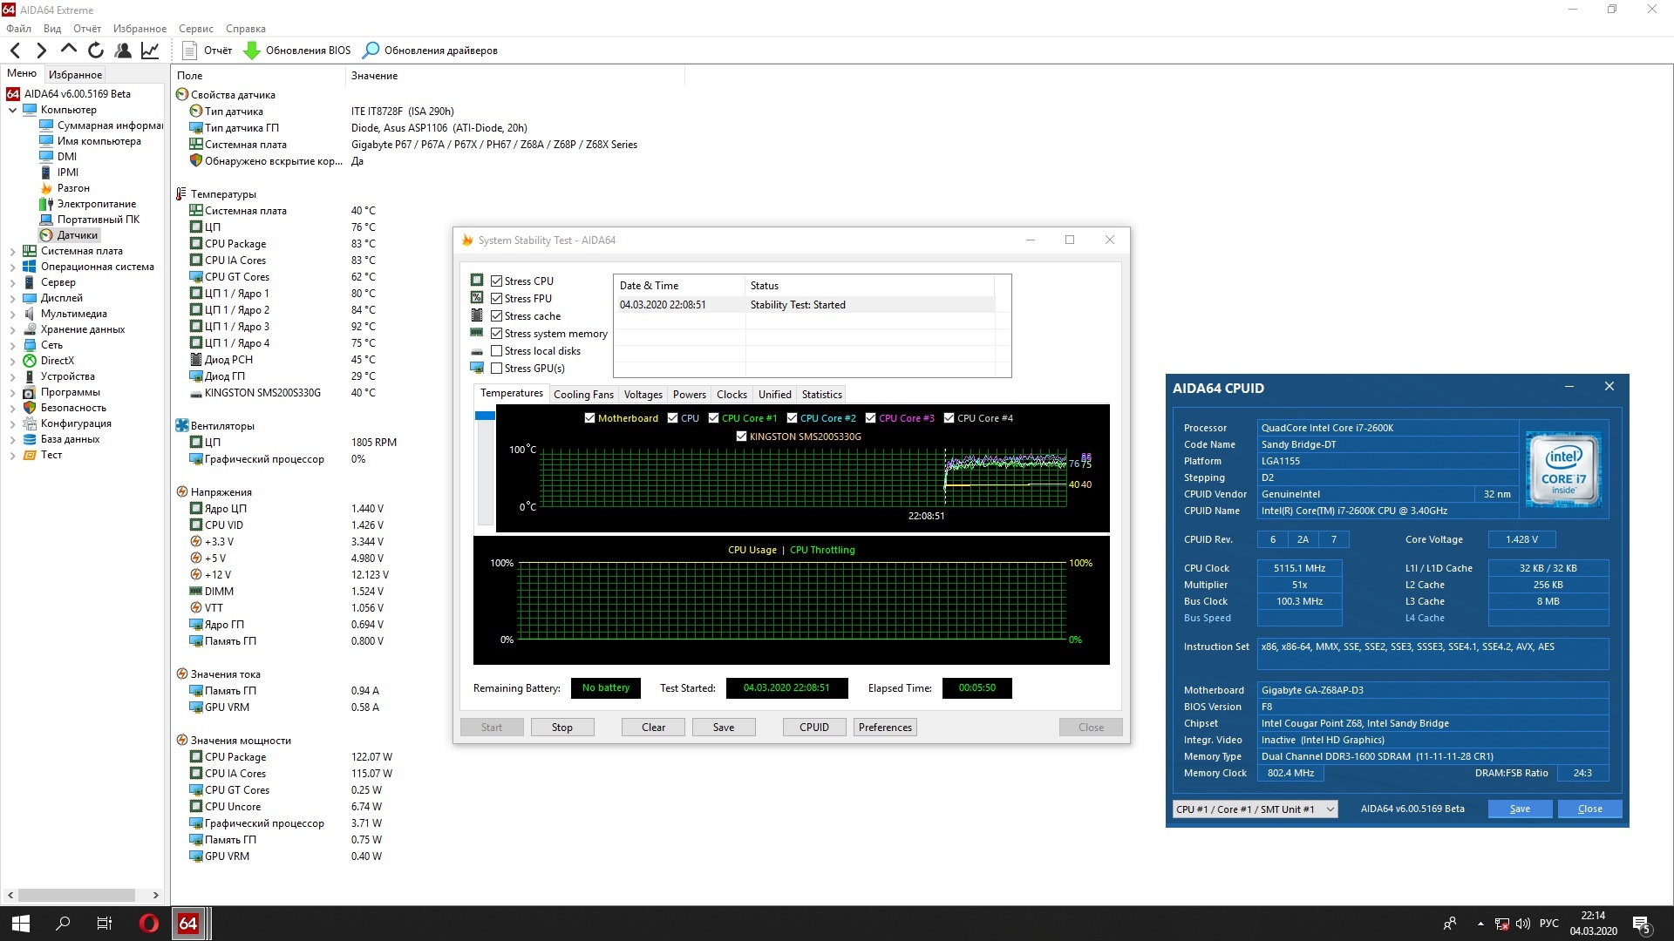Click the Stop button in Stability Test
This screenshot has width=1674, height=941.
point(562,728)
